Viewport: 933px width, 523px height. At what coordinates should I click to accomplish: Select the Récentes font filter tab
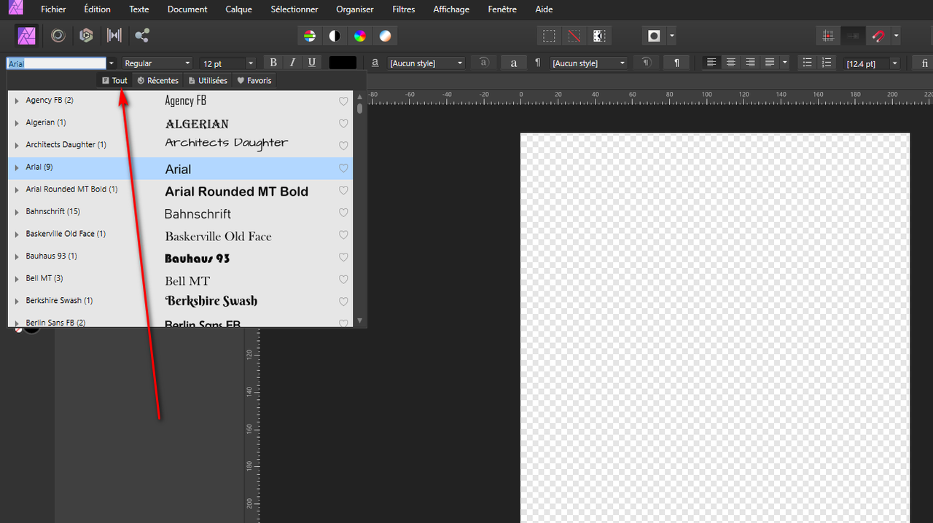157,80
